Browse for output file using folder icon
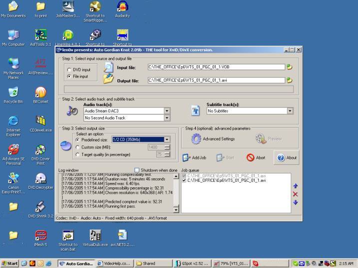Viewport: 358px width, 268px height. [x=290, y=80]
